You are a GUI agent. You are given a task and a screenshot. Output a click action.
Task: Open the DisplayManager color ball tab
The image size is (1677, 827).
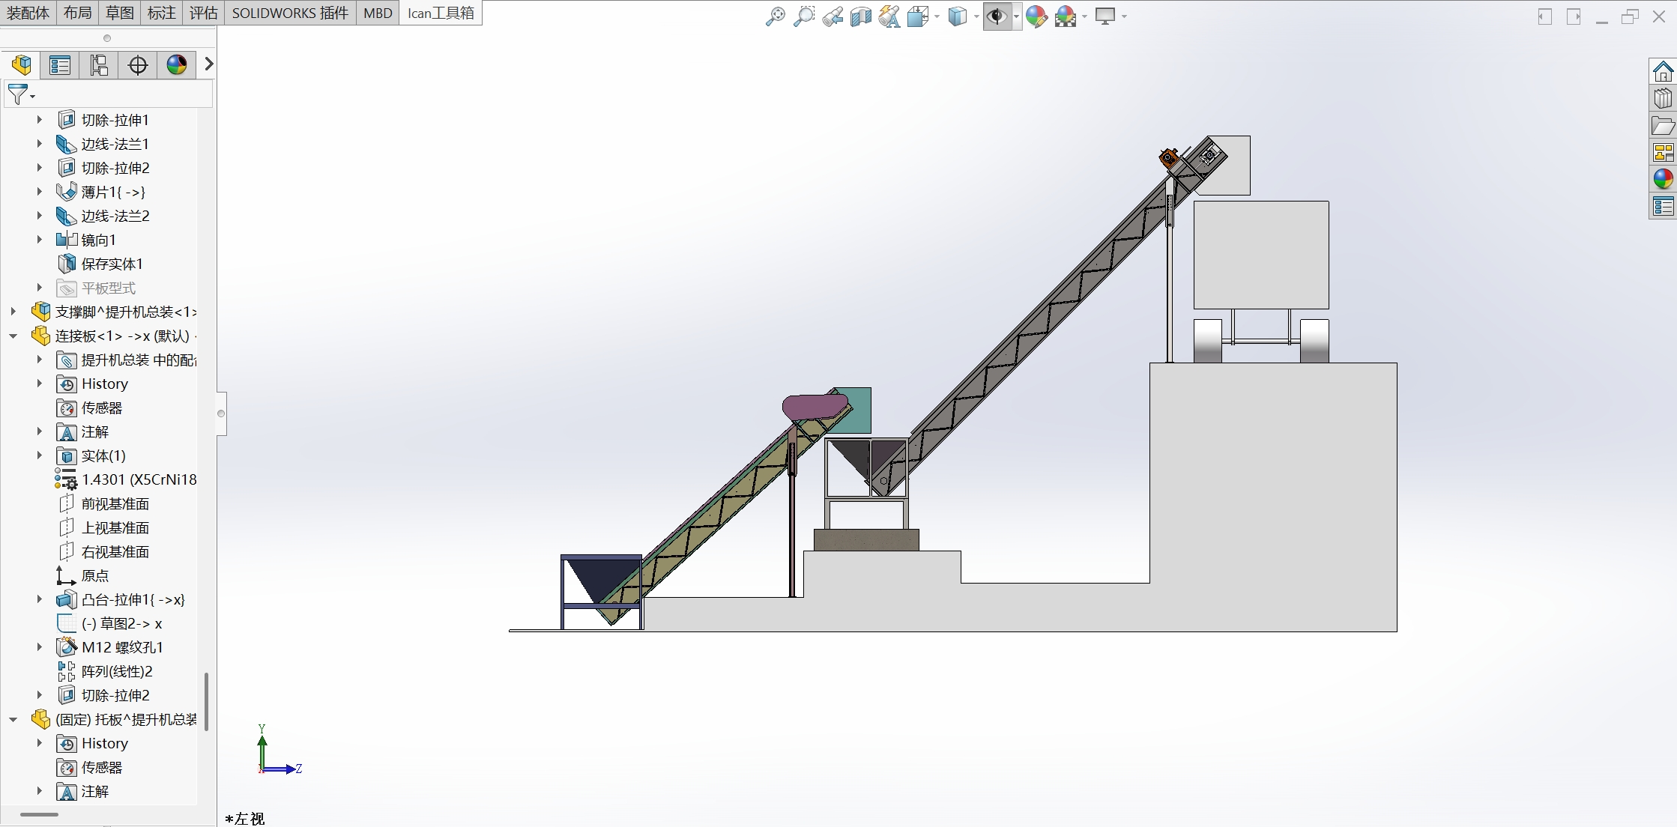coord(177,65)
